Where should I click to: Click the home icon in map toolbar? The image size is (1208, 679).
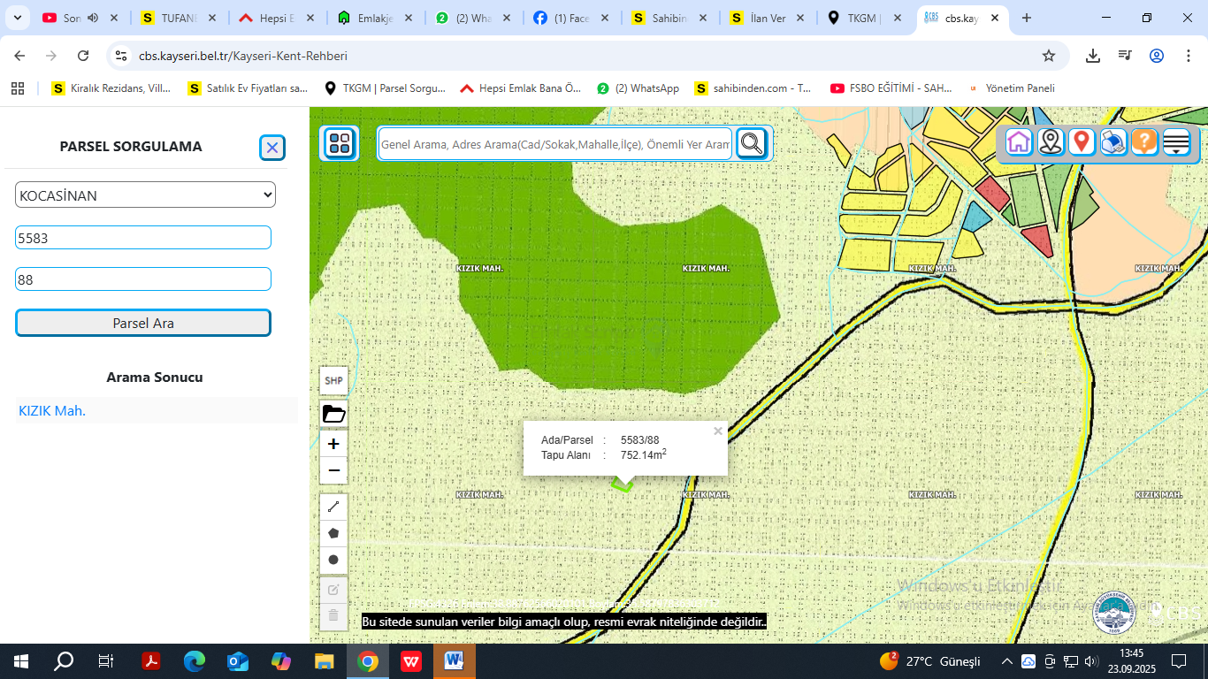(x=1019, y=141)
